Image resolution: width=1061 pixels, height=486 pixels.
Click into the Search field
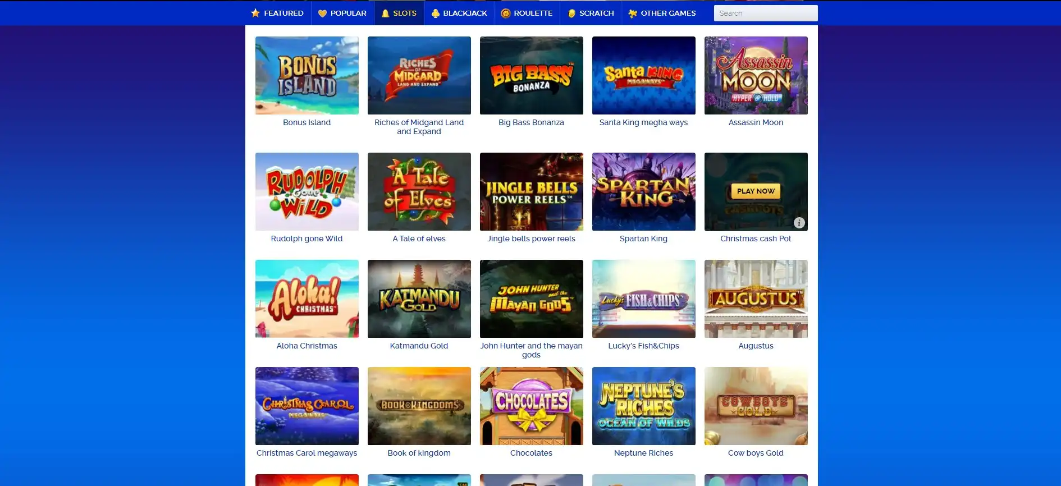pyautogui.click(x=766, y=13)
